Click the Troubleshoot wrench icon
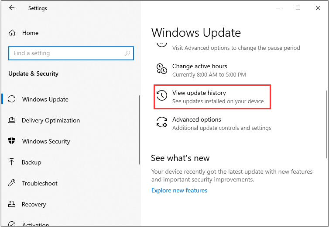The image size is (329, 227). (x=12, y=183)
